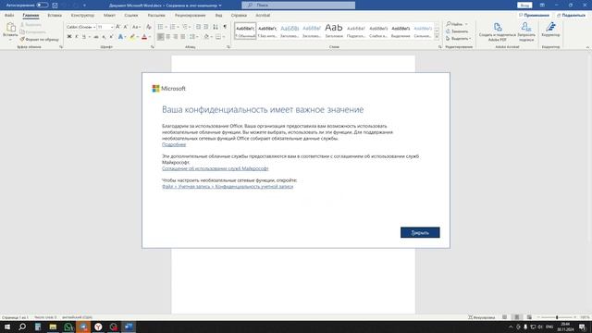592x333 pixels.
Task: Align text right
Action: click(x=176, y=37)
